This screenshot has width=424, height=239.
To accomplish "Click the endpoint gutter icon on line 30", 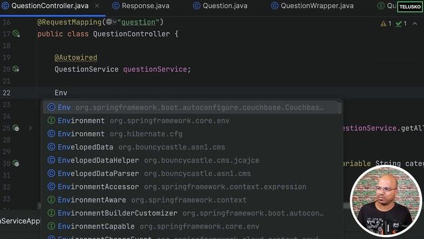I will click(16, 163).
